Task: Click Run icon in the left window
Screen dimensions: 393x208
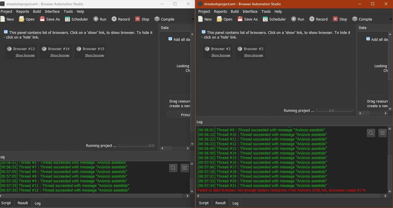Action: [96, 19]
